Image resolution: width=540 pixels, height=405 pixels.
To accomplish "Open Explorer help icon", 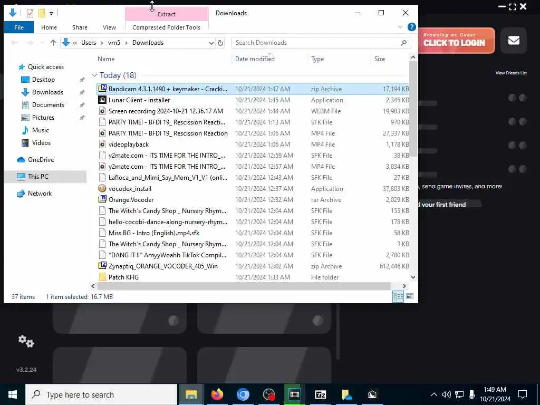I will (x=411, y=27).
